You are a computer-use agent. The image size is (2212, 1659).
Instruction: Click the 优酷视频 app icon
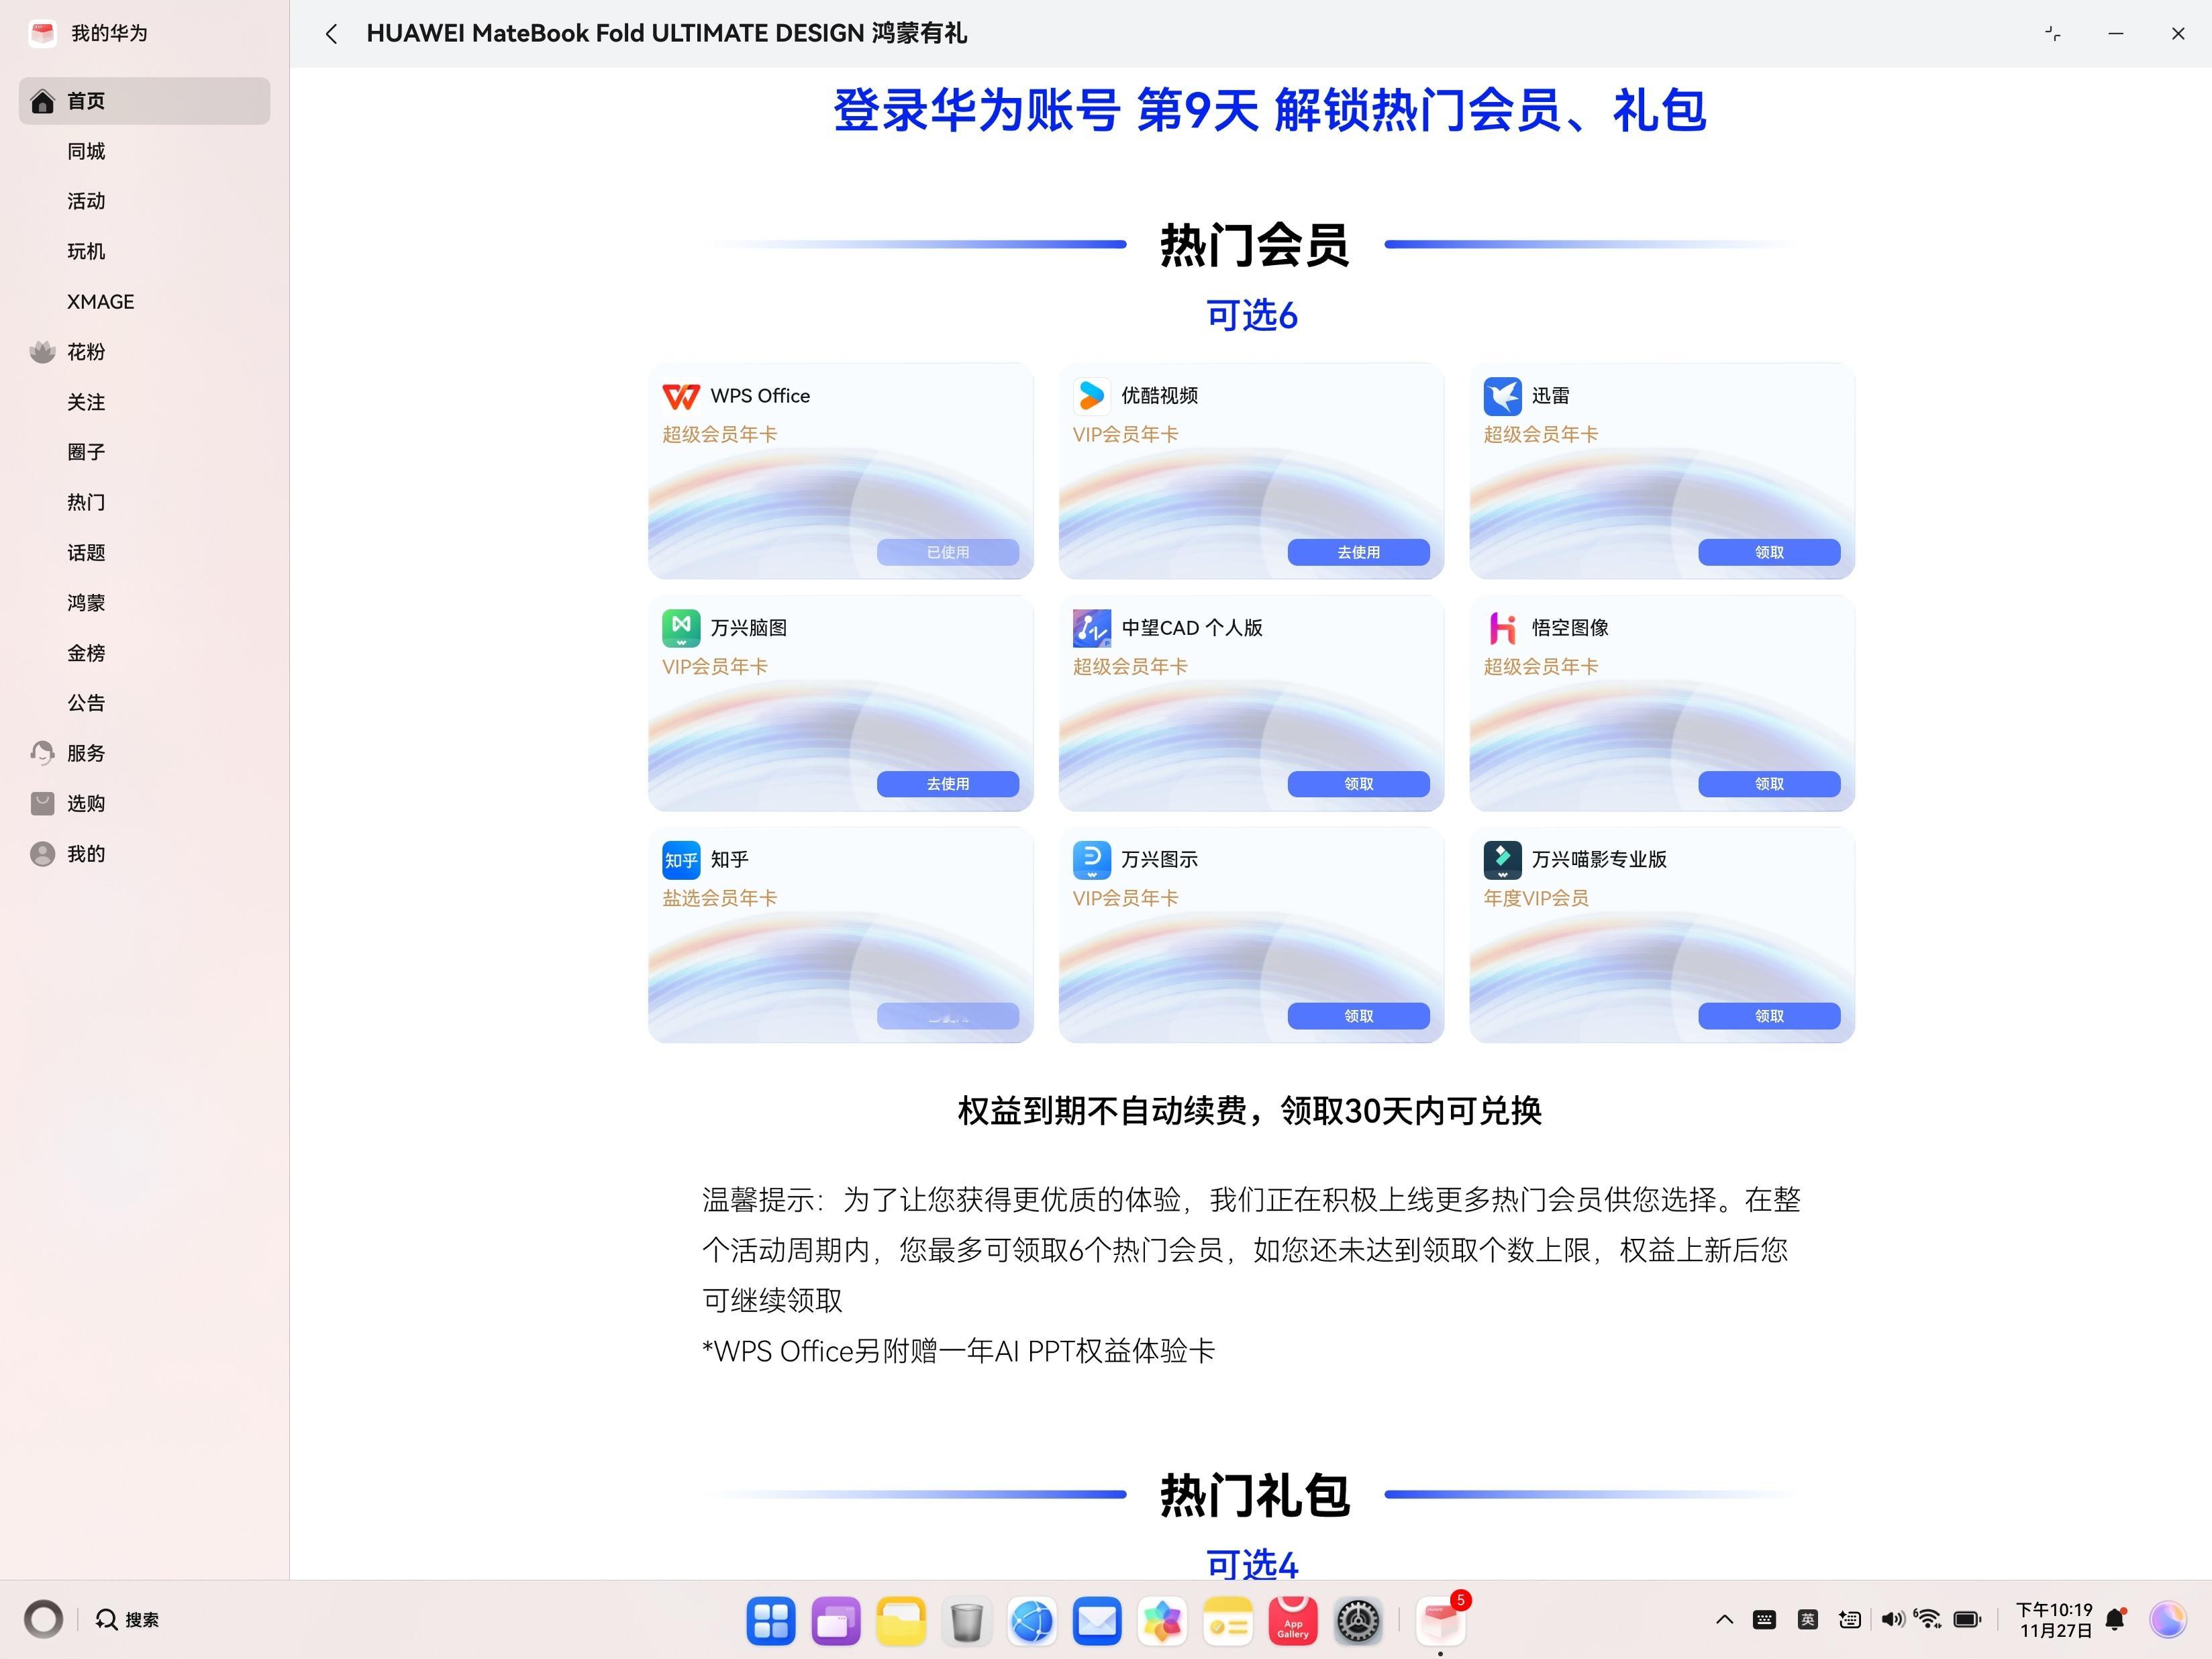[1091, 397]
